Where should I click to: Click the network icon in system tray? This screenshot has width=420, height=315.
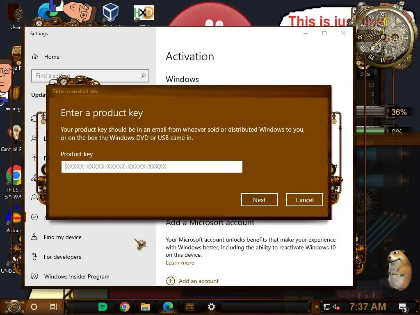(326, 307)
